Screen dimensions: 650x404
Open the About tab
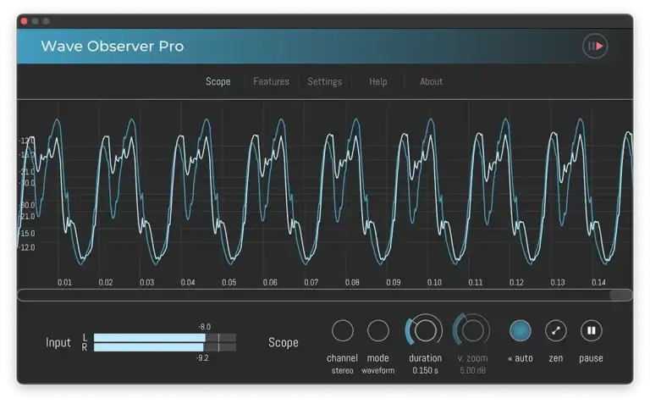(431, 81)
